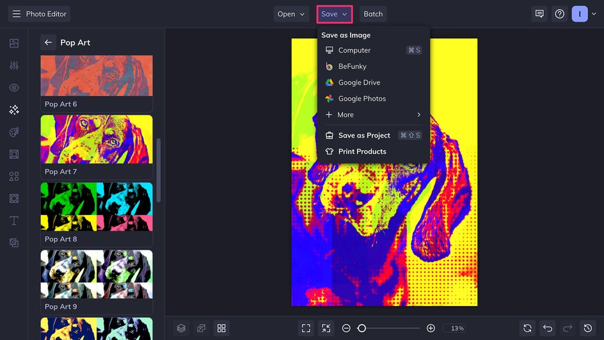Viewport: 604px width, 340px height.
Task: Open the edit history clock icon
Action: [x=588, y=328]
